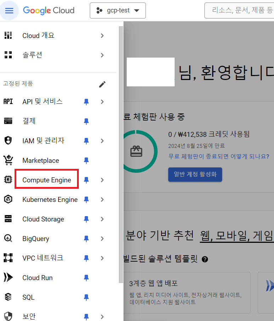This screenshot has width=274, height=321.
Task: Expand Cloud Storage submenu arrow
Action: point(102,219)
